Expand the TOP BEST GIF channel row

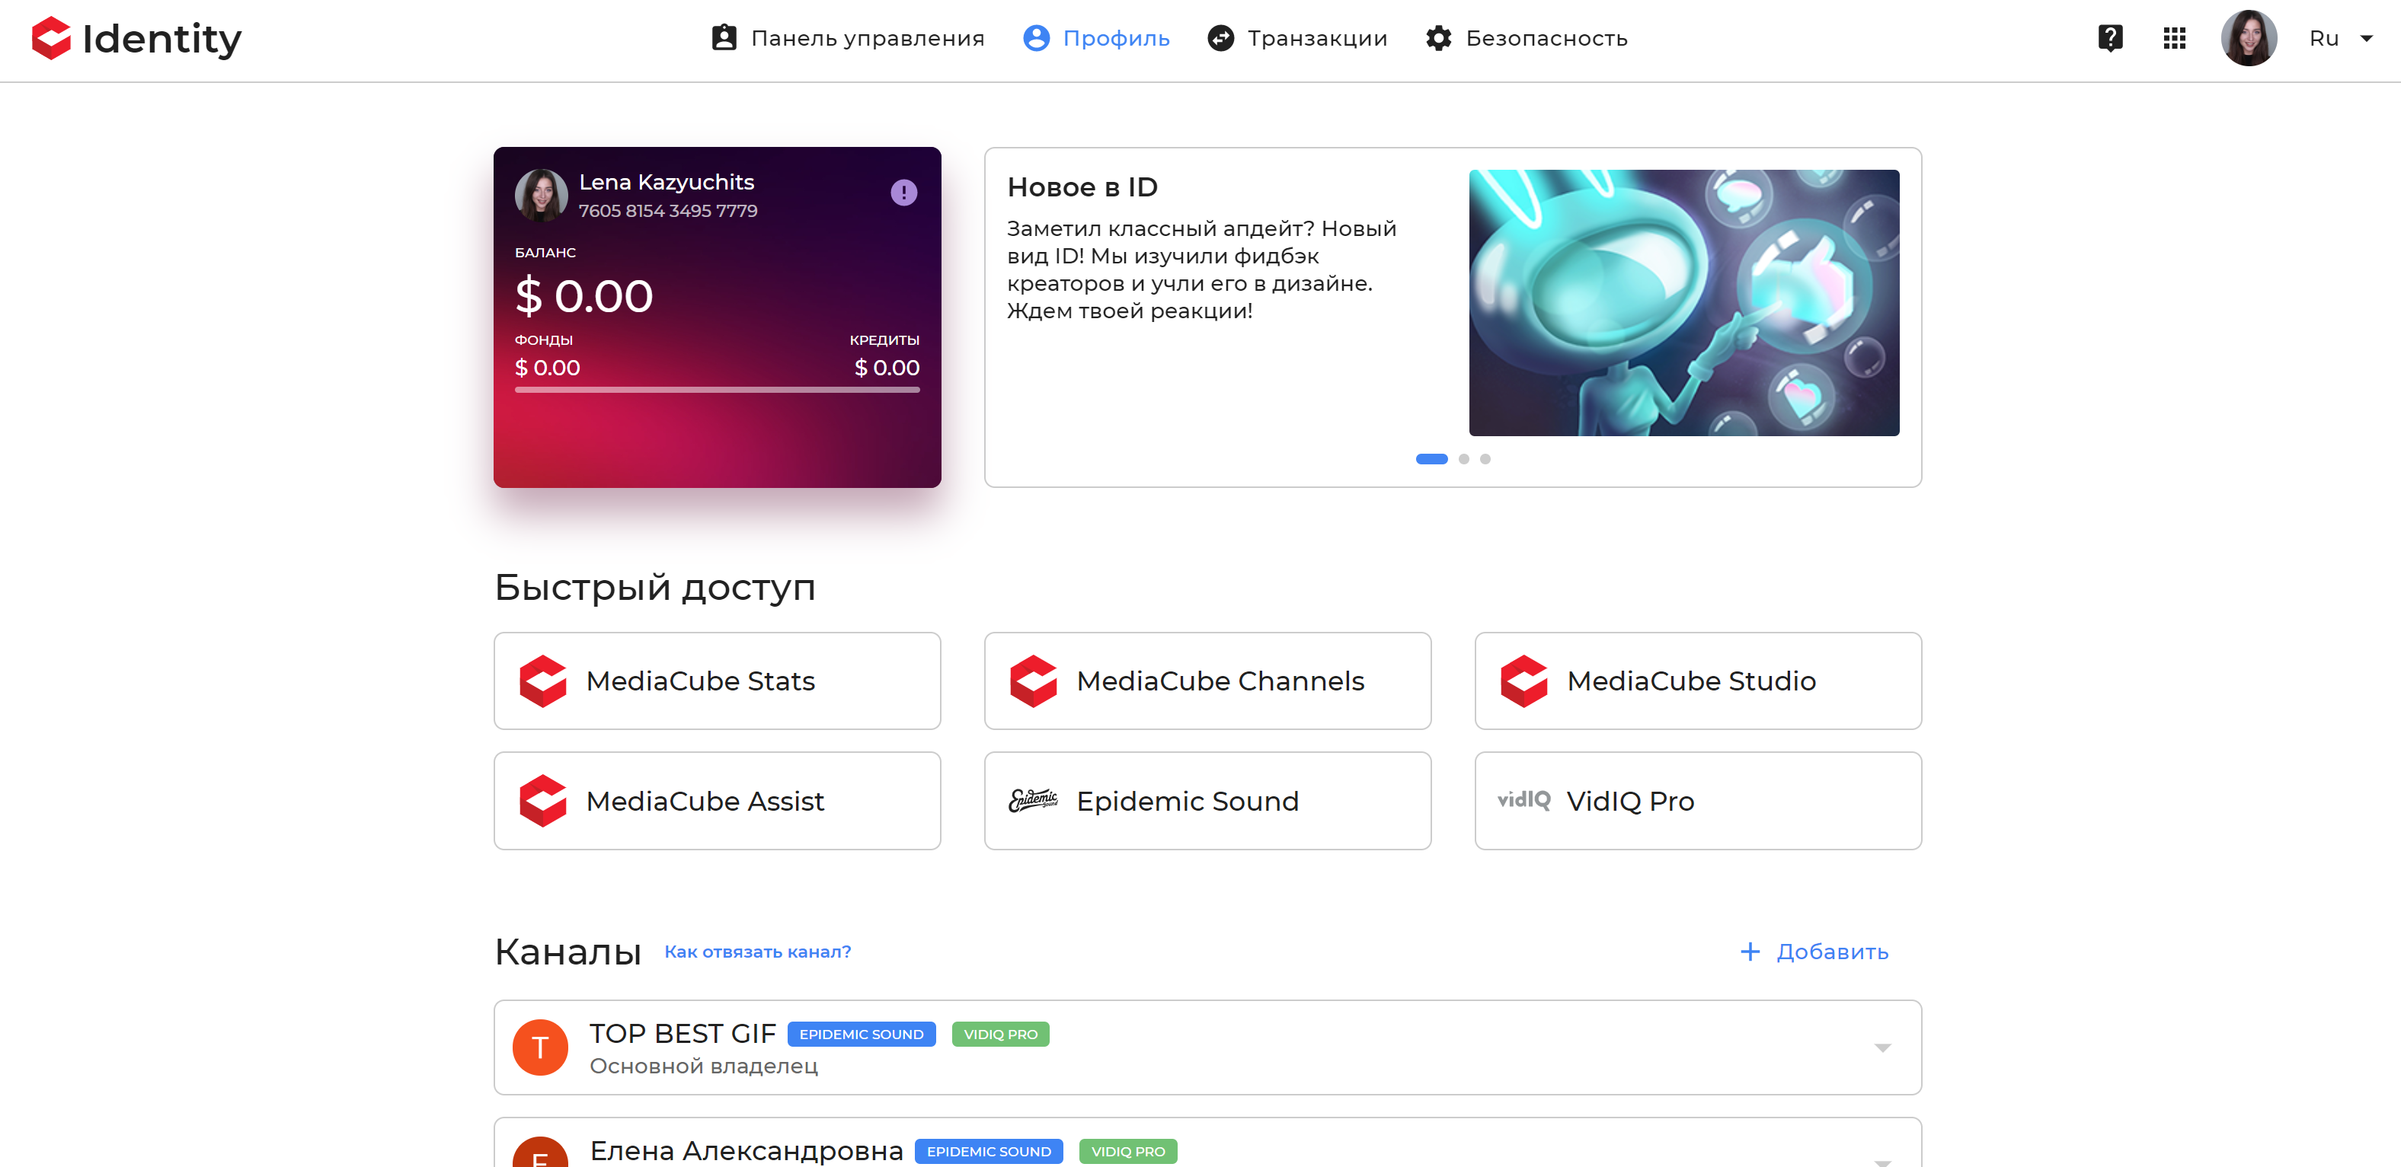click(1883, 1047)
